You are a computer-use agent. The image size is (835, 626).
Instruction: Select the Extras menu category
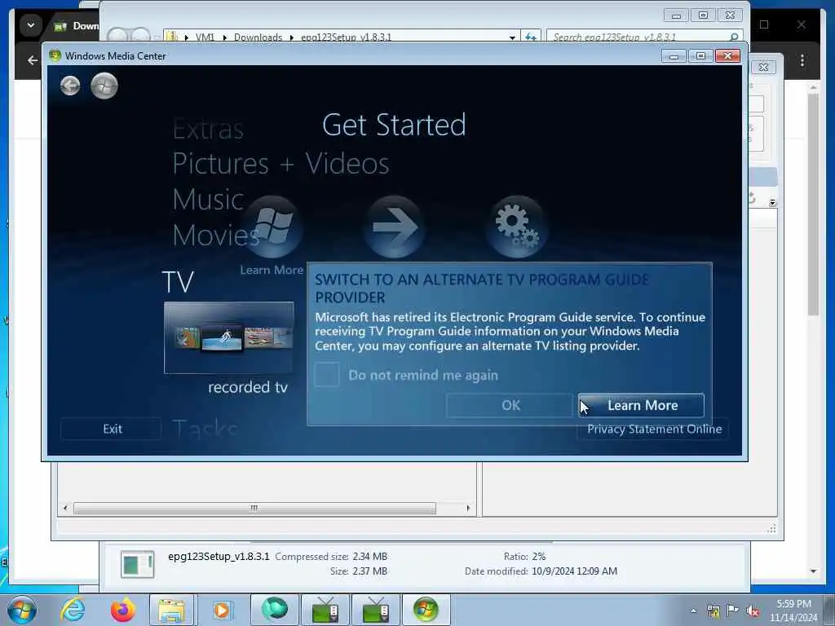(x=208, y=129)
